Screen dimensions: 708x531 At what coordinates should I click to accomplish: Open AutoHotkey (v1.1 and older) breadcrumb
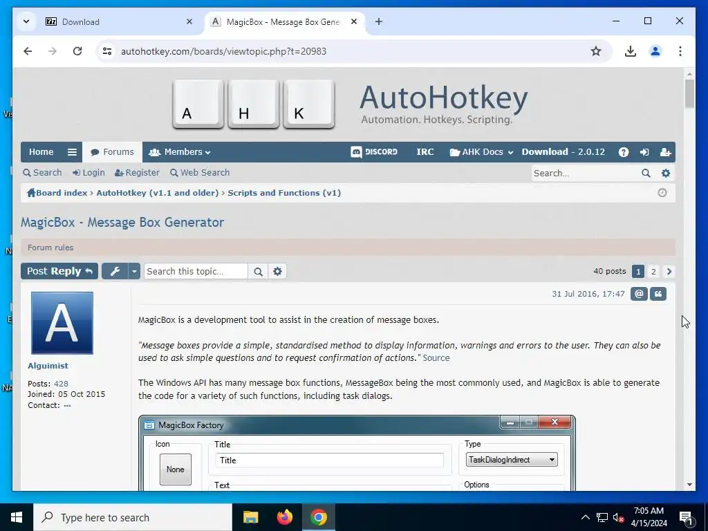(157, 193)
